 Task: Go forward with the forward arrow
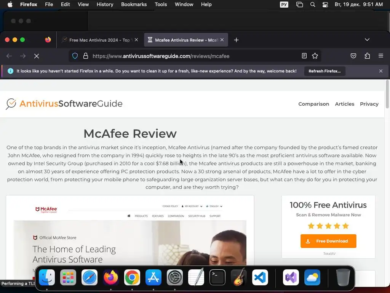23,56
